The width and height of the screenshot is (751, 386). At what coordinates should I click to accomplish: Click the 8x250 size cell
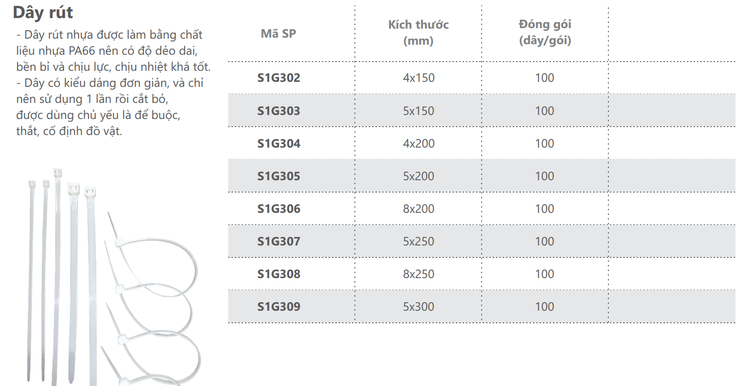pos(419,274)
